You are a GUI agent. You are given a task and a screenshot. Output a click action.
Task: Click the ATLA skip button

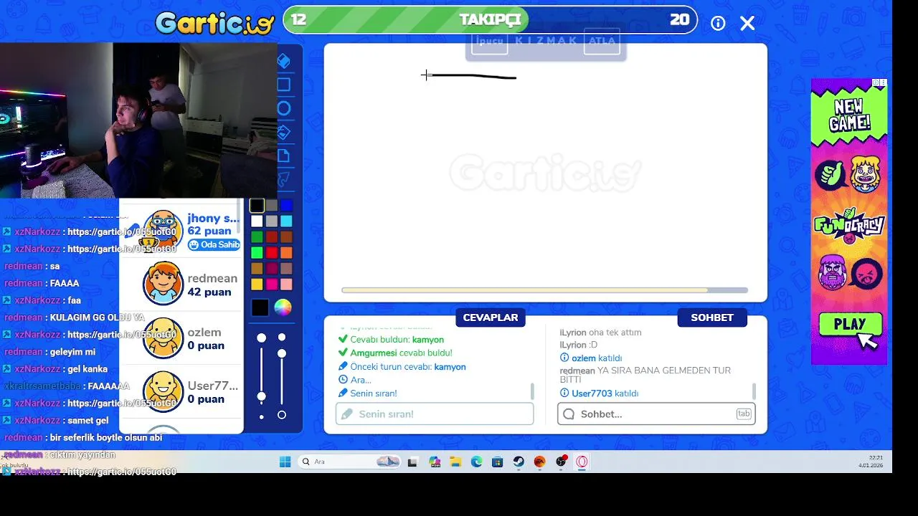(x=602, y=41)
